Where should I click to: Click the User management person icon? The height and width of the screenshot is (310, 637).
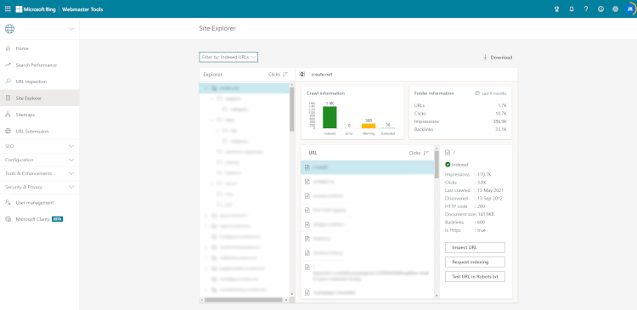[8, 202]
